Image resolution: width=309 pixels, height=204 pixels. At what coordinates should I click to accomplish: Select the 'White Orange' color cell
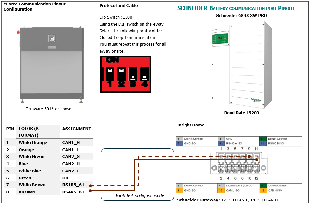point(33,142)
